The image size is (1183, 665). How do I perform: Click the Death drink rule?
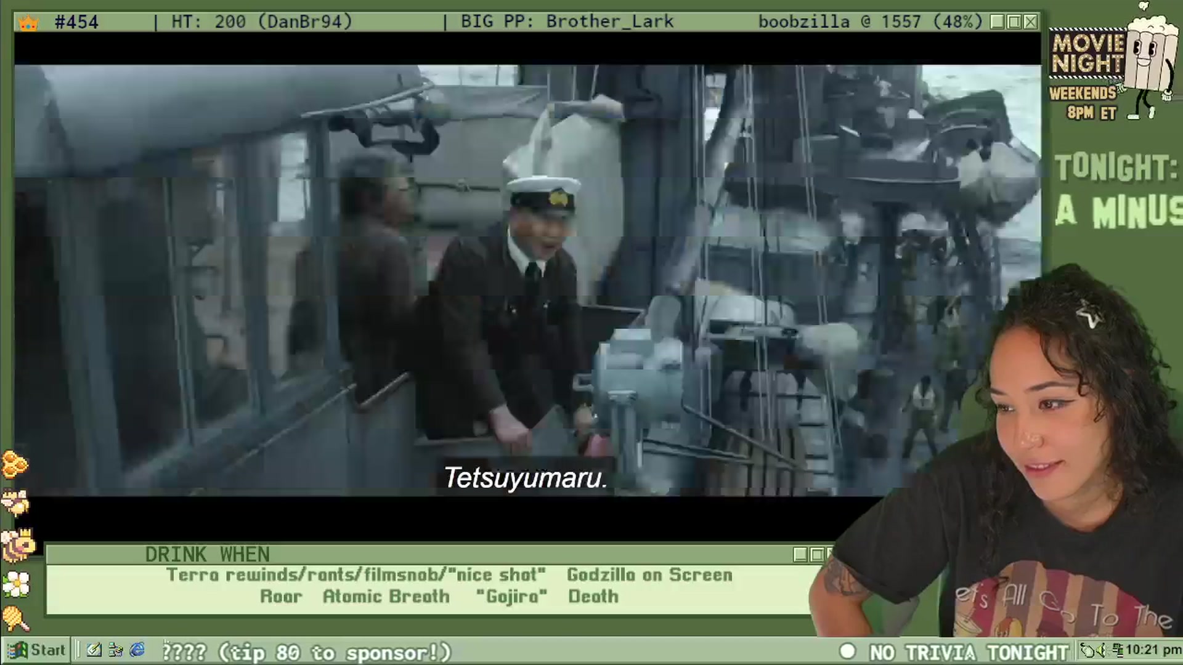coord(593,597)
